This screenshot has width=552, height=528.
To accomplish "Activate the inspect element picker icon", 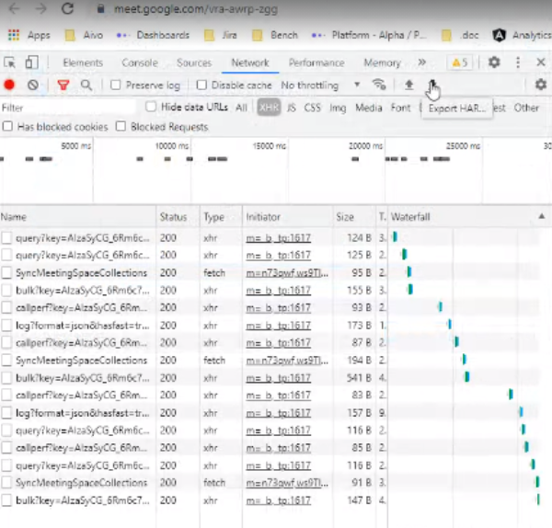I will tap(10, 63).
